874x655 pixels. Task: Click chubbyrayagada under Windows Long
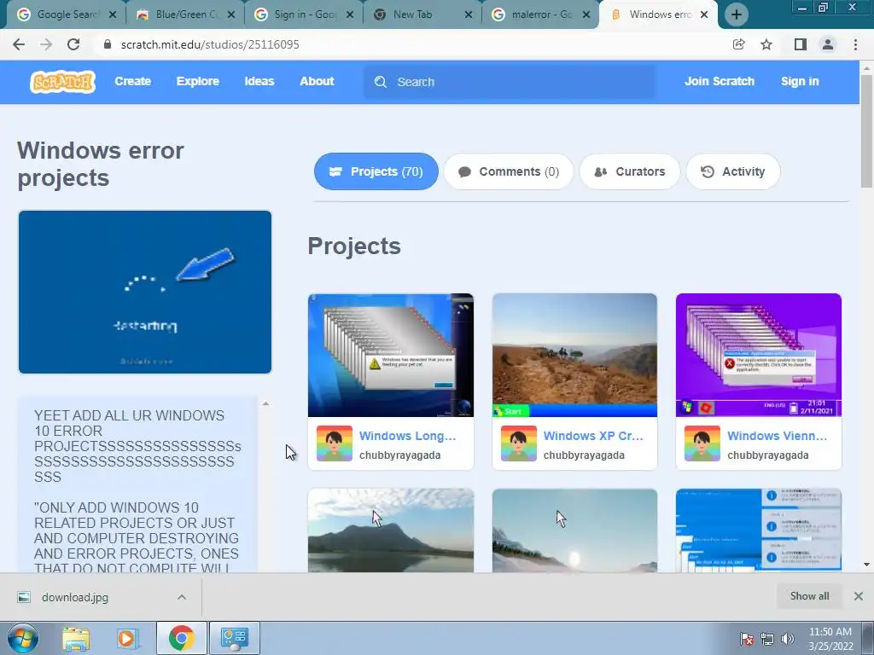(x=399, y=455)
